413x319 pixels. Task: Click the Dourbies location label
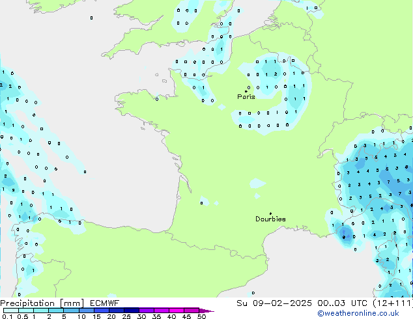270,219
